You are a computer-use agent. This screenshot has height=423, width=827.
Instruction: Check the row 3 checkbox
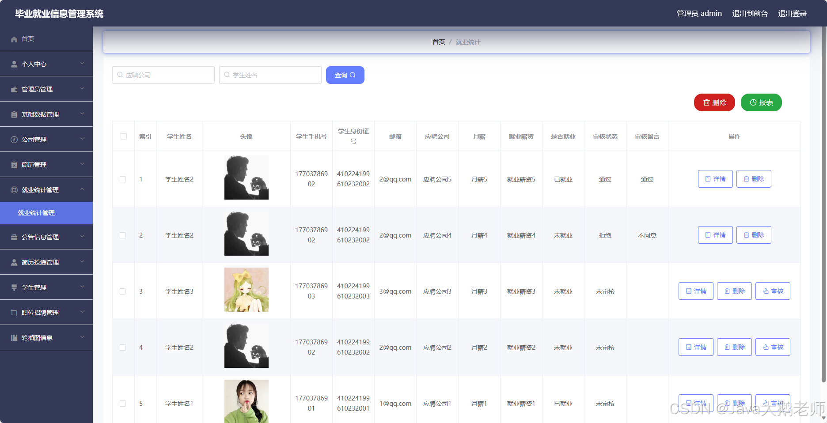pos(123,291)
